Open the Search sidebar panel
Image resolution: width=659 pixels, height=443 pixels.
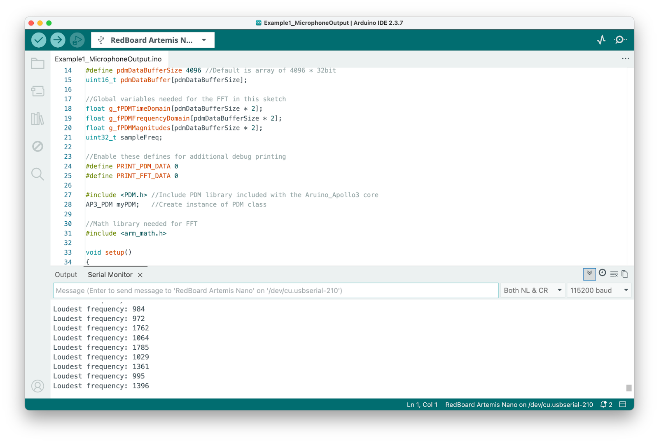(x=37, y=174)
